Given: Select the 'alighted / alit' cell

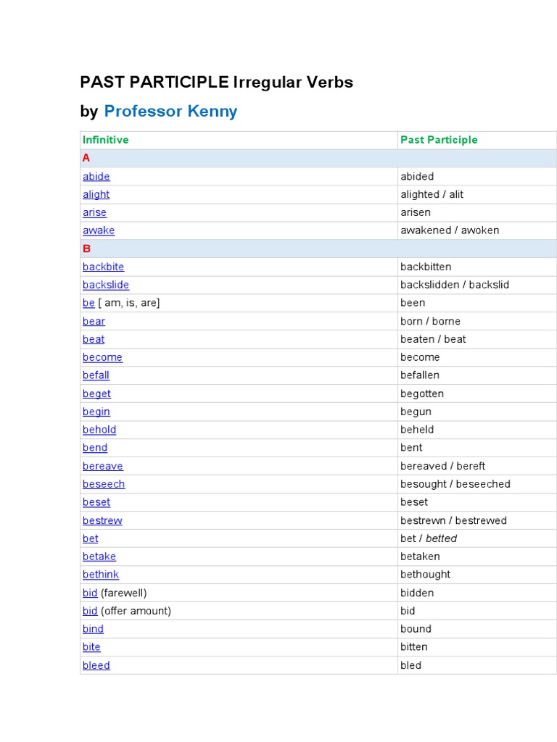Looking at the screenshot, I should pos(477,194).
